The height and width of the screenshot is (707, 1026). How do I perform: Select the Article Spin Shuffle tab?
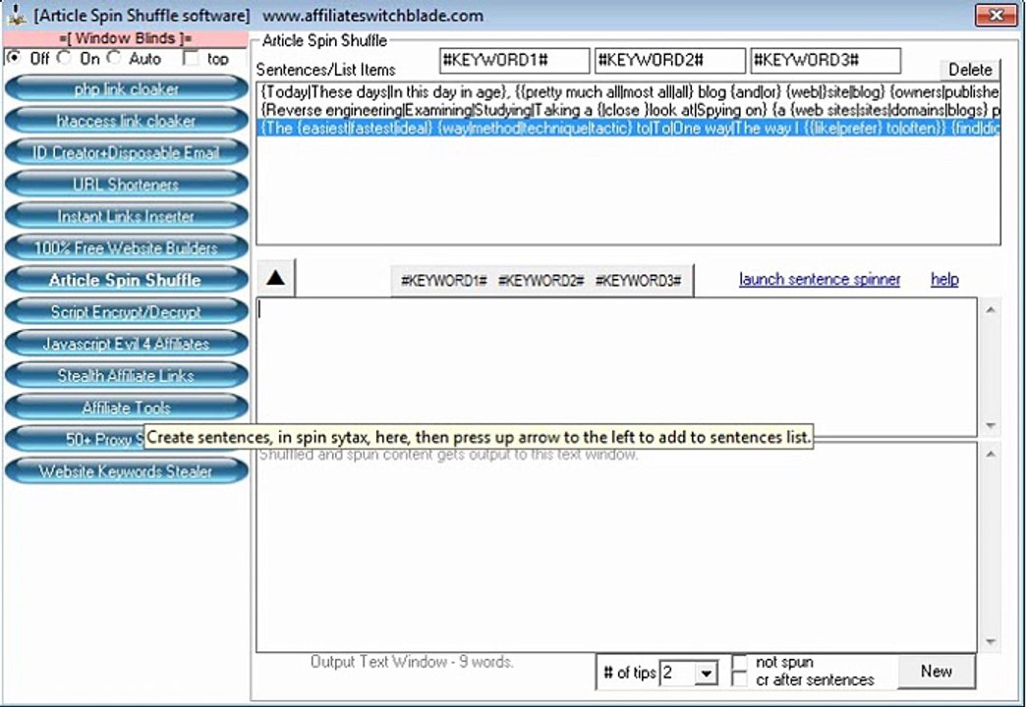click(126, 280)
